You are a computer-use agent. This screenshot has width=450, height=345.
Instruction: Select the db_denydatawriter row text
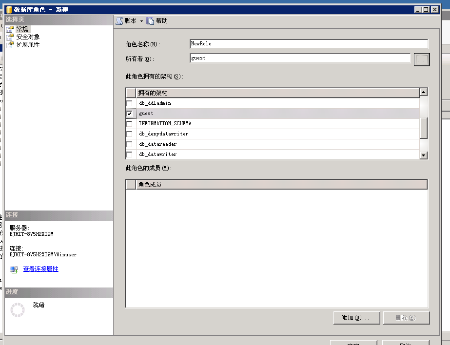pos(164,134)
